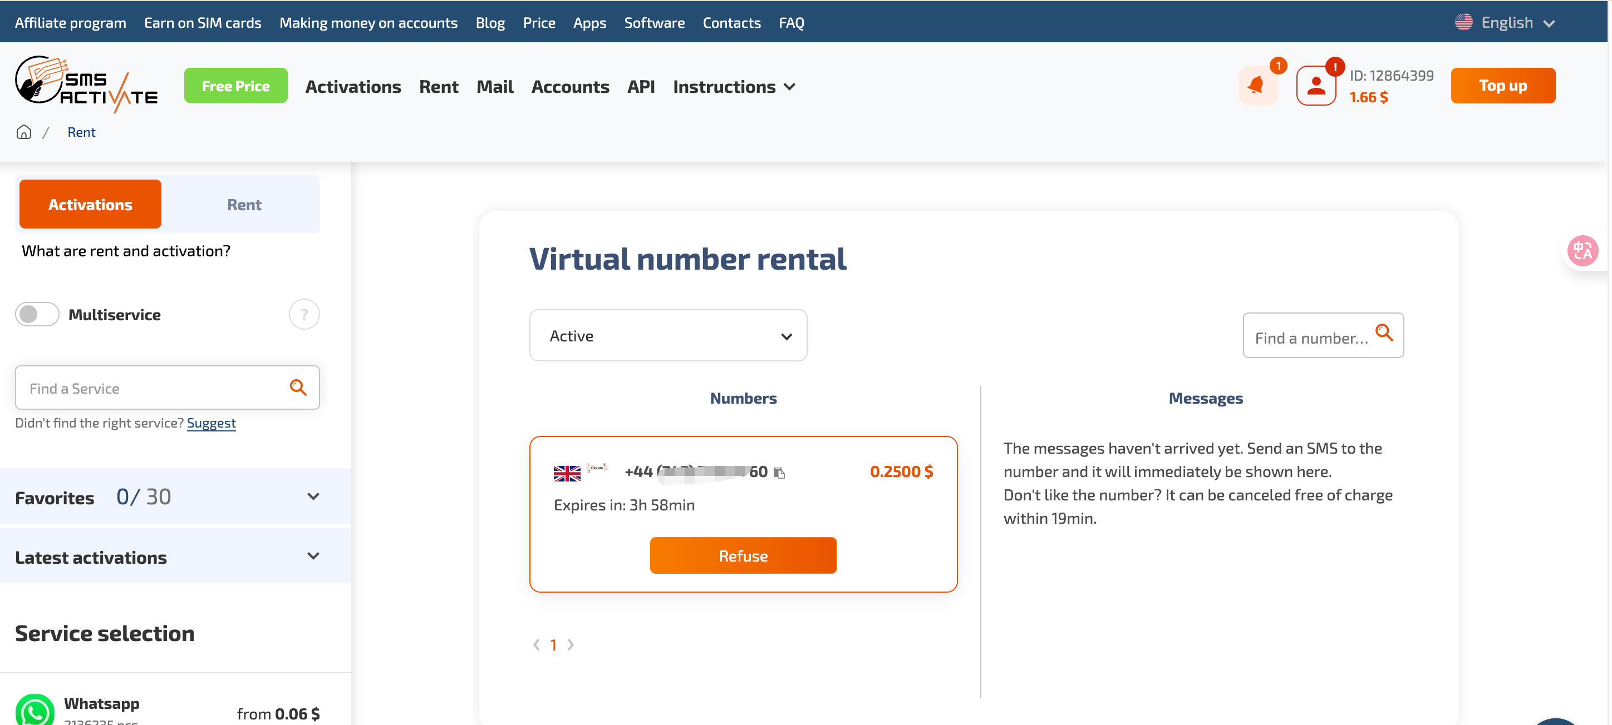Viewport: 1612px width, 725px height.
Task: Open the Mail navigation item
Action: [494, 86]
